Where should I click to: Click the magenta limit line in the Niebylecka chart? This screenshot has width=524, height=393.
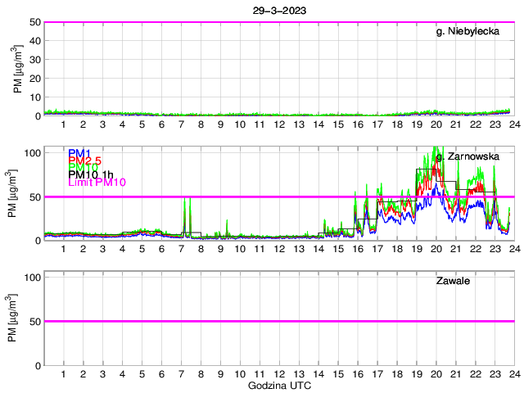pyautogui.click(x=278, y=23)
